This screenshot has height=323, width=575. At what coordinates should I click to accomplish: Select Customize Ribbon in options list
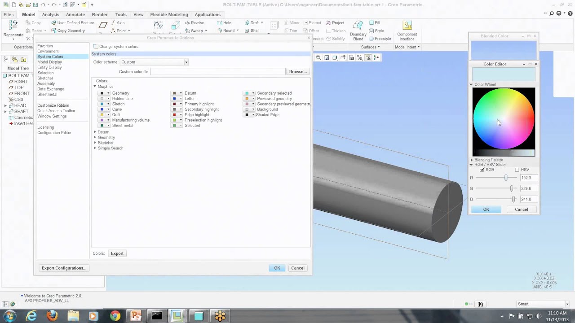click(x=53, y=105)
